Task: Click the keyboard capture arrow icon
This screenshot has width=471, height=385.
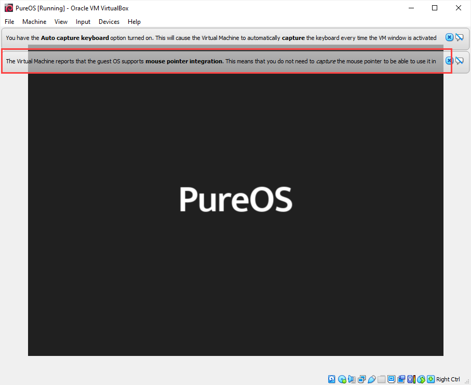Action: pos(431,379)
